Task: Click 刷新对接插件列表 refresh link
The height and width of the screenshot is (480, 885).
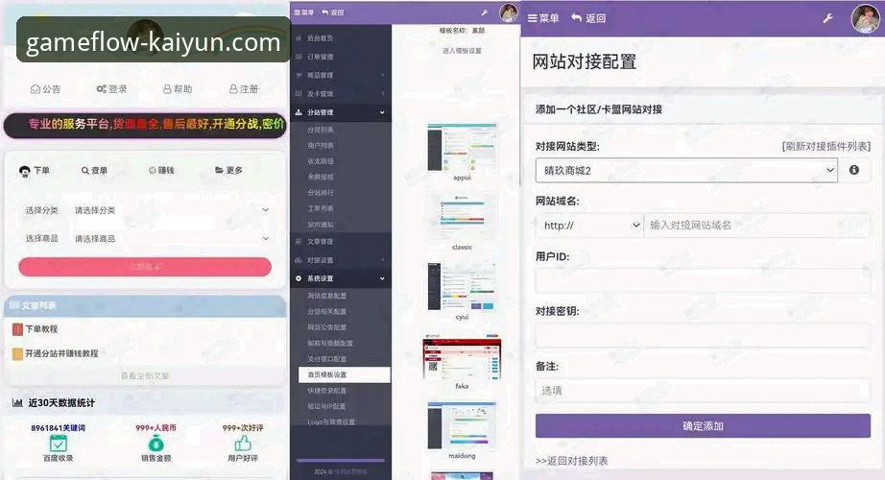Action: click(x=826, y=146)
